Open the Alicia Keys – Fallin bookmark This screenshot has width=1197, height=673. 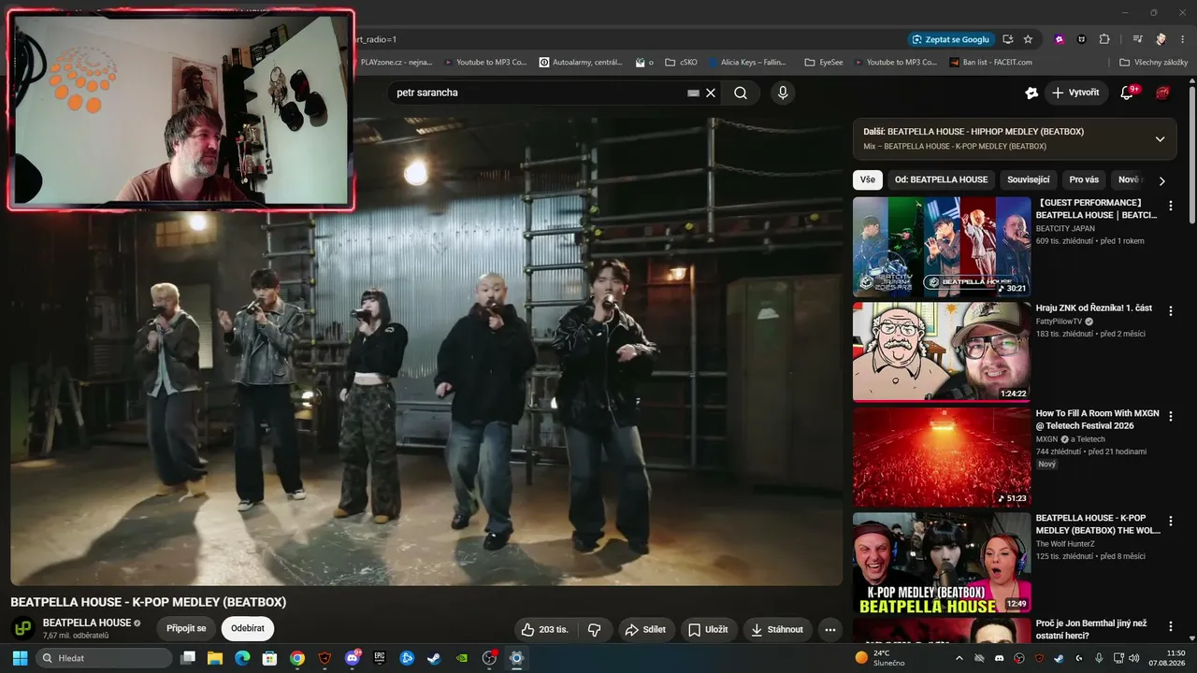[747, 63]
